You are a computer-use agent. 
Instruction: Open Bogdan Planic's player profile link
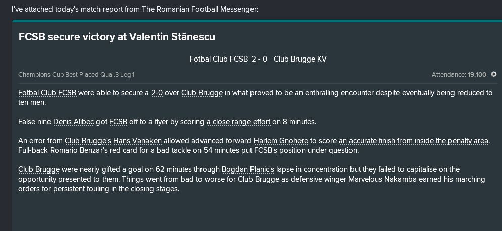click(248, 169)
